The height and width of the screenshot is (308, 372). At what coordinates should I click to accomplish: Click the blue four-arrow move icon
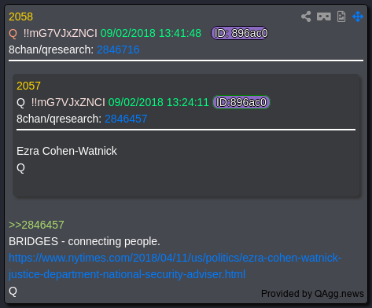358,16
